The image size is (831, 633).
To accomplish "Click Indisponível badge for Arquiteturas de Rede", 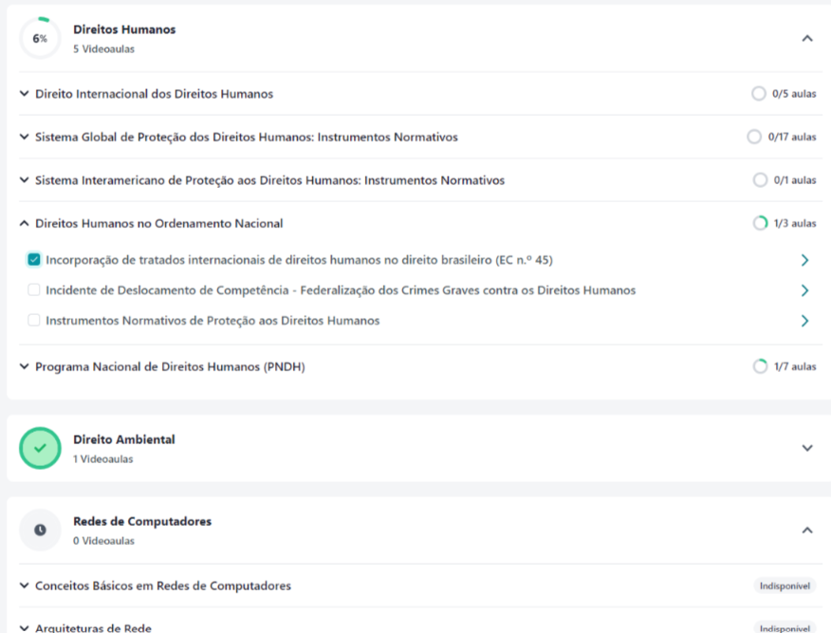I will coord(785,627).
